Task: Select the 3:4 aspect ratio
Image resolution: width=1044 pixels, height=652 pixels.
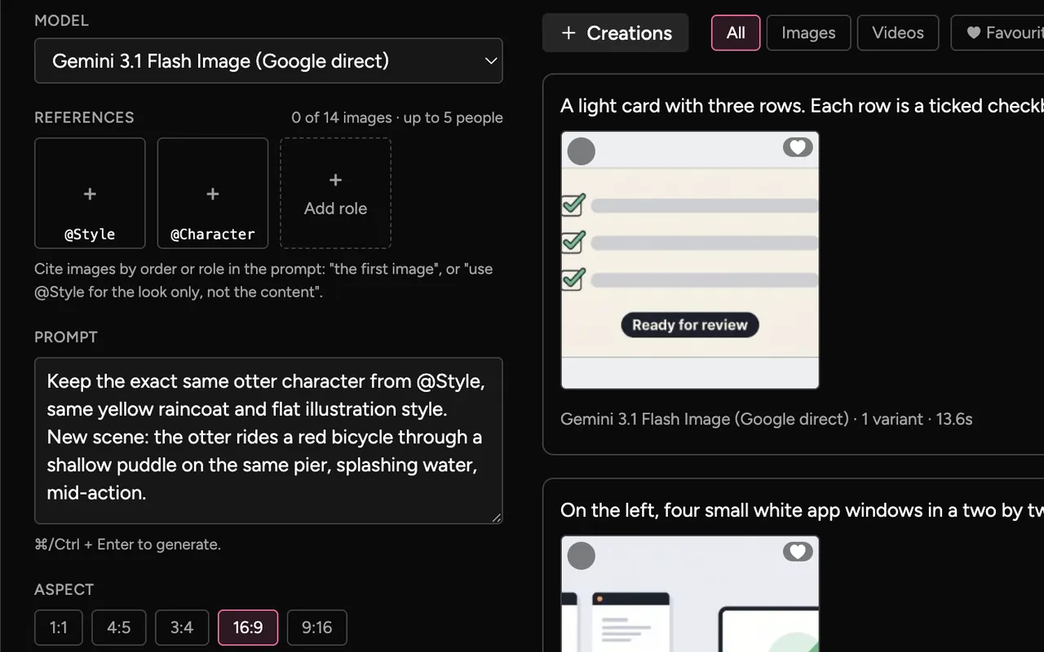Action: [x=182, y=628]
